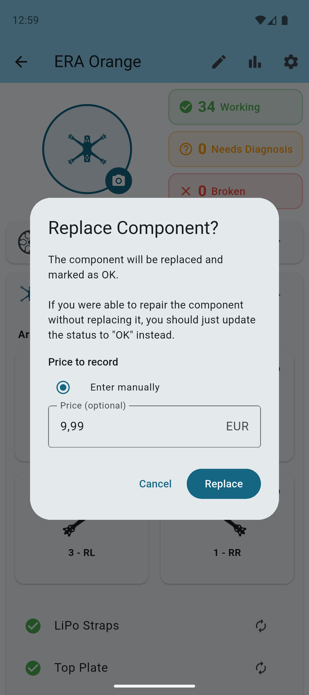309x695 pixels.
Task: Select the Enter manually radio button
Action: (x=63, y=387)
